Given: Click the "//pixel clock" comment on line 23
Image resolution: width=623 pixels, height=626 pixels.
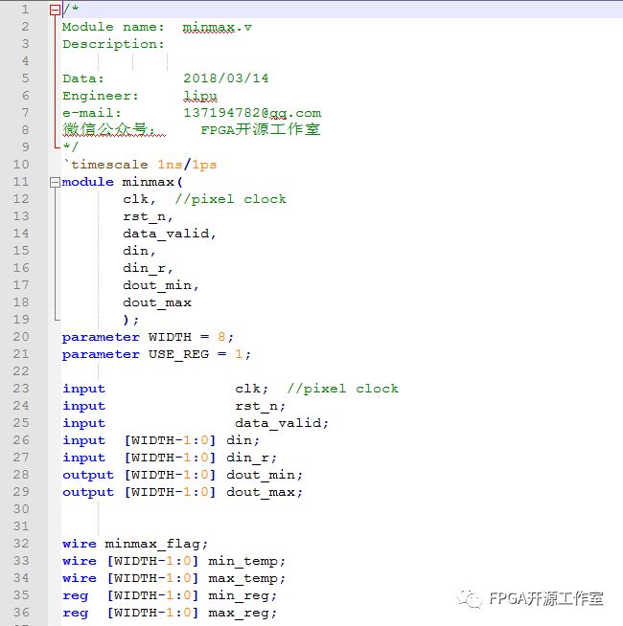Looking at the screenshot, I should (x=342, y=389).
